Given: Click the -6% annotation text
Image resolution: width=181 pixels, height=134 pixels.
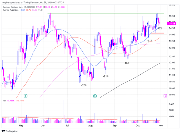Looking at the screenshot, I should (x=160, y=28).
